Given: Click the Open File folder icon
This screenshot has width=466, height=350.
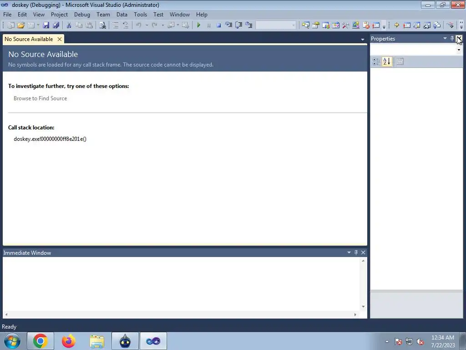Looking at the screenshot, I should click(x=21, y=26).
